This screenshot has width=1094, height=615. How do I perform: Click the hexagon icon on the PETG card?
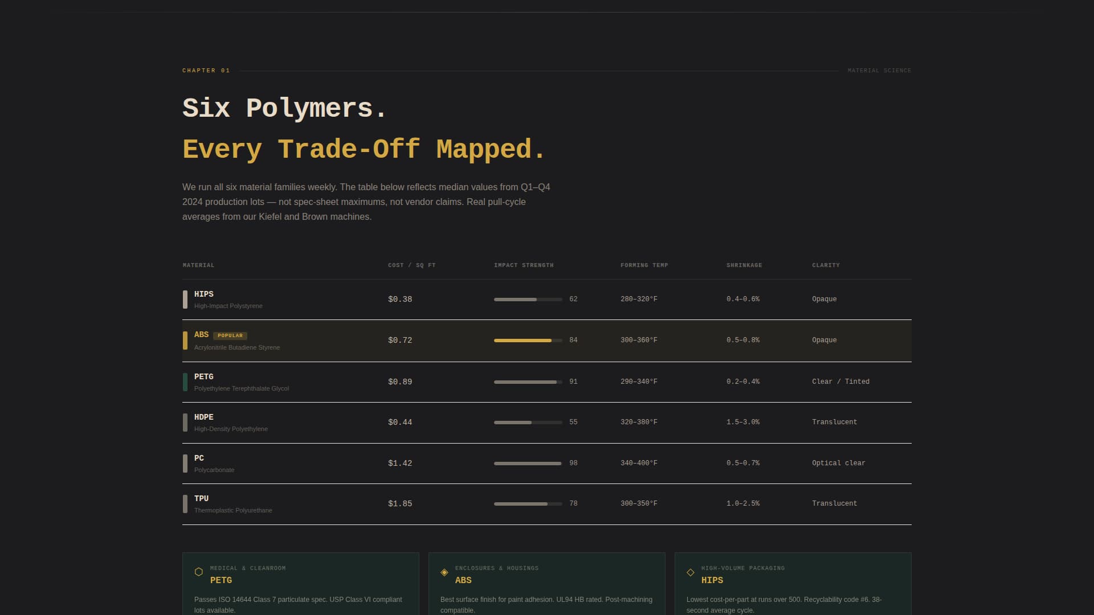[x=198, y=572]
